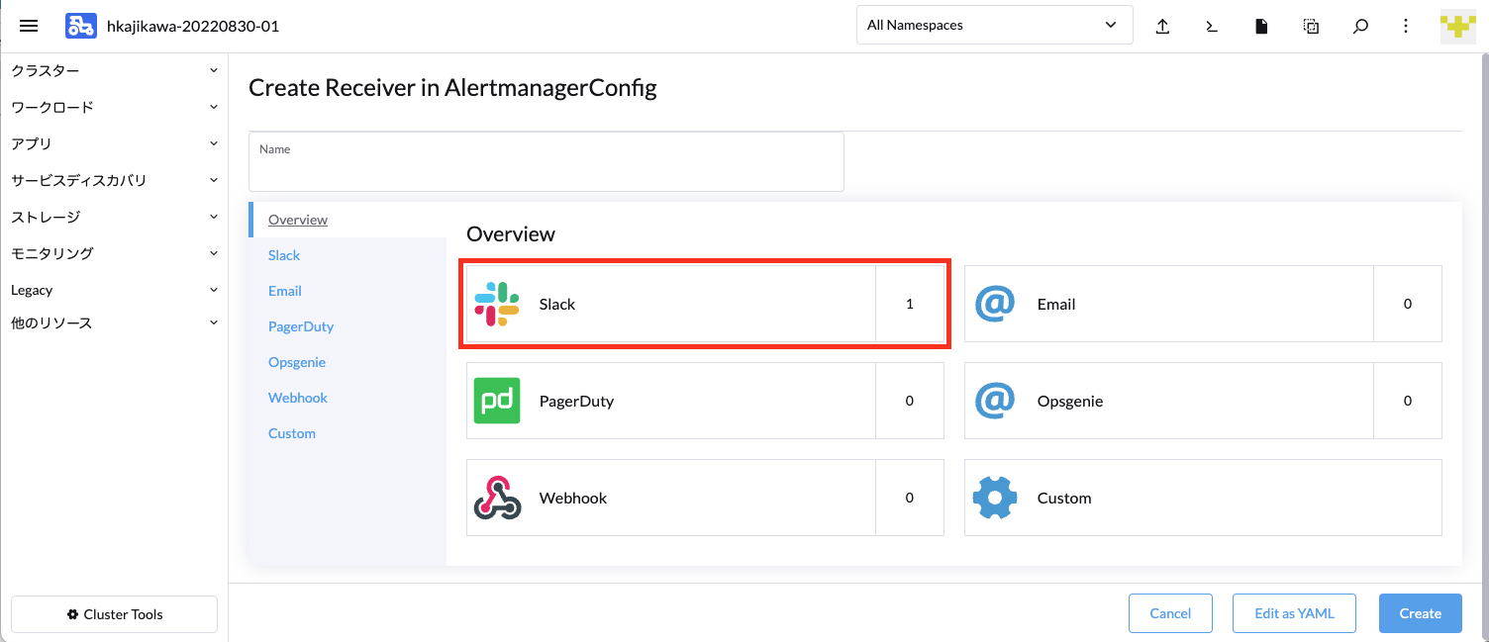Image resolution: width=1489 pixels, height=642 pixels.
Task: Click the Webhook logo icon
Action: coord(497,498)
